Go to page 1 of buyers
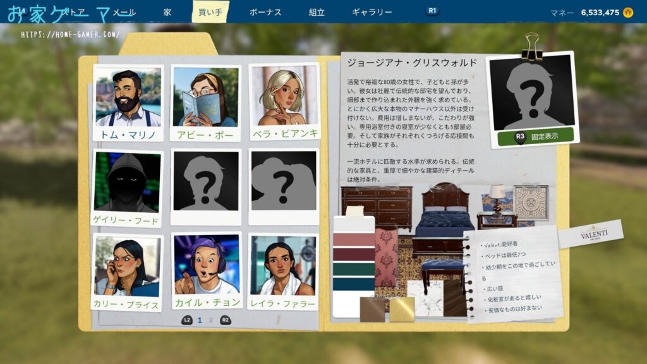Screen dimensions: 647x364 coord(200,320)
